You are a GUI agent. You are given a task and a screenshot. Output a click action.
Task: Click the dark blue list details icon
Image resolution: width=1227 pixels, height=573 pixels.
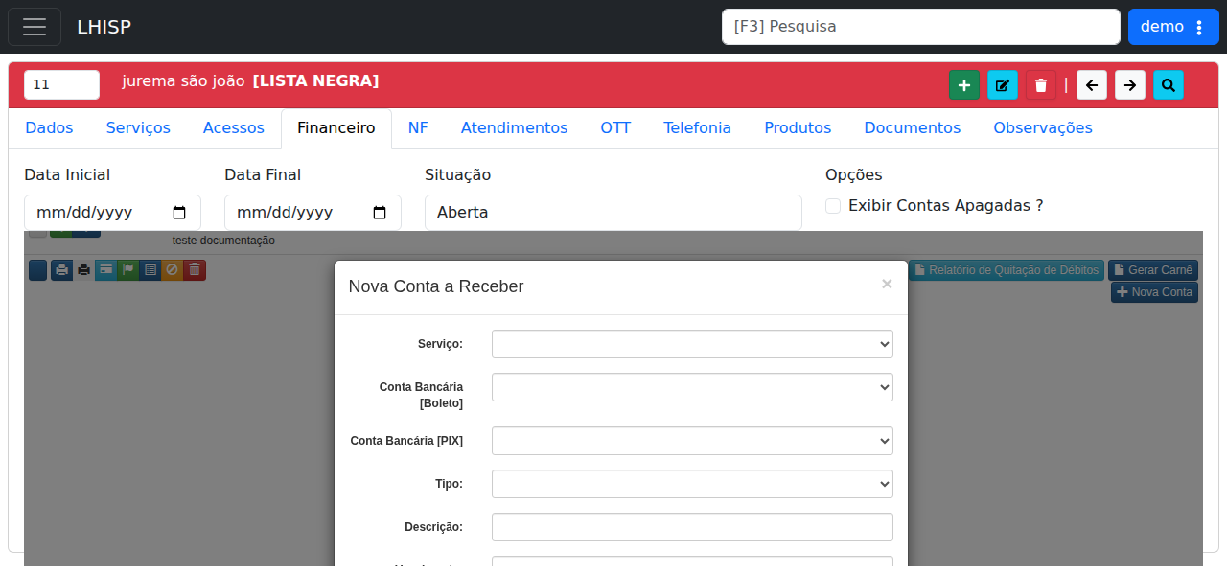click(150, 270)
